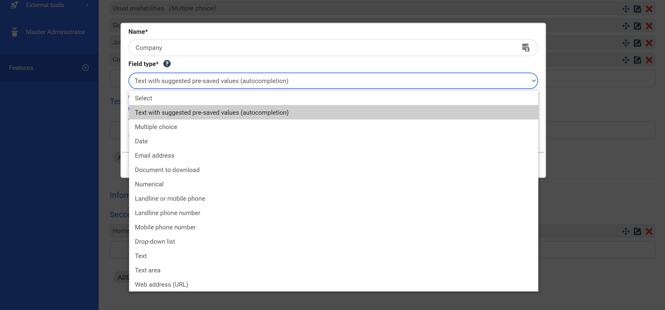Select Drop-down list in the field type menu
Viewport: 665px width, 310px height.
155,241
